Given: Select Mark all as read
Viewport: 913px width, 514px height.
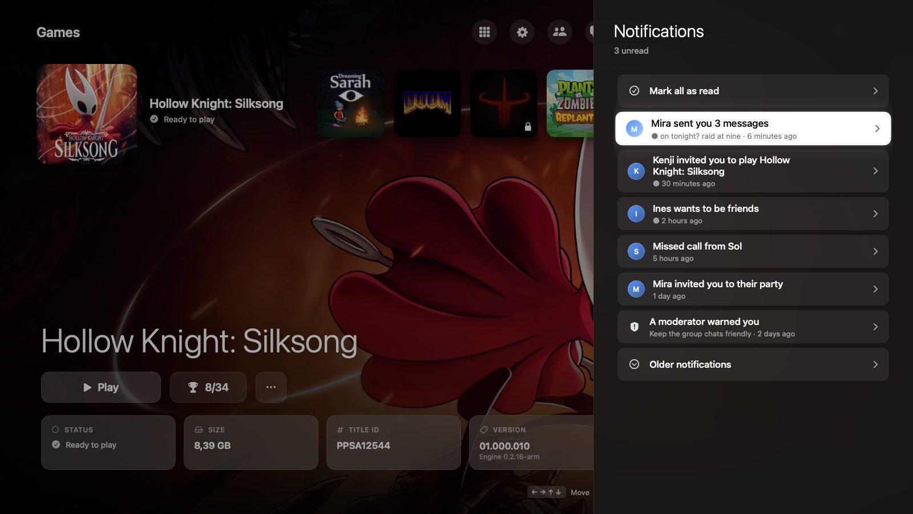Looking at the screenshot, I should tap(753, 91).
